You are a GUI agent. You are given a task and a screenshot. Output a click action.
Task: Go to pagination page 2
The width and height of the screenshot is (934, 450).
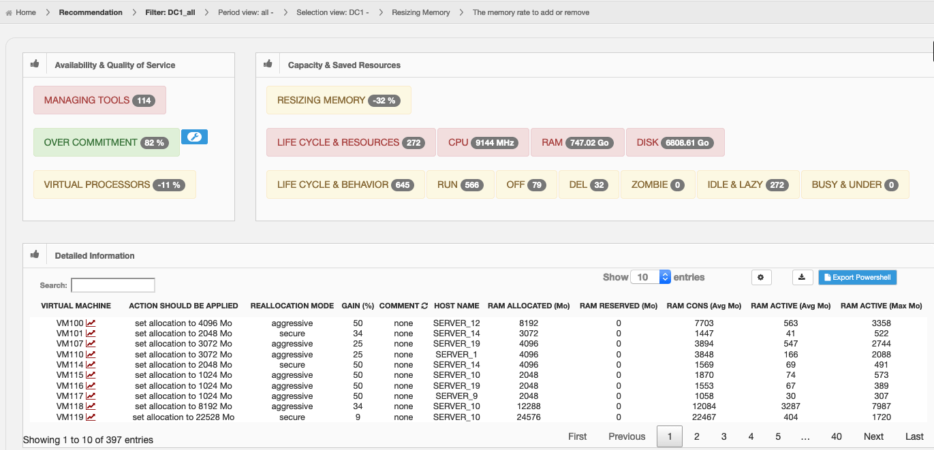pyautogui.click(x=697, y=436)
